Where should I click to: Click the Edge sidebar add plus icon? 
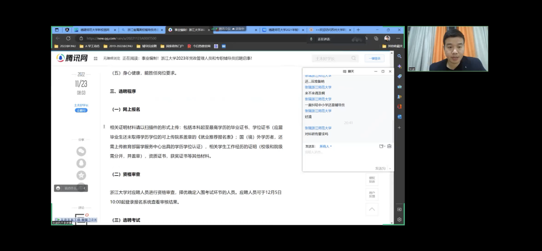point(399,127)
